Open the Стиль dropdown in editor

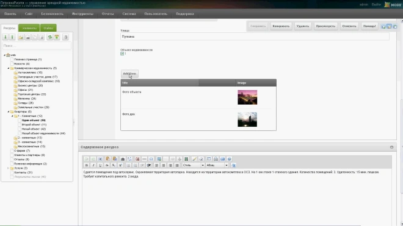point(194,165)
